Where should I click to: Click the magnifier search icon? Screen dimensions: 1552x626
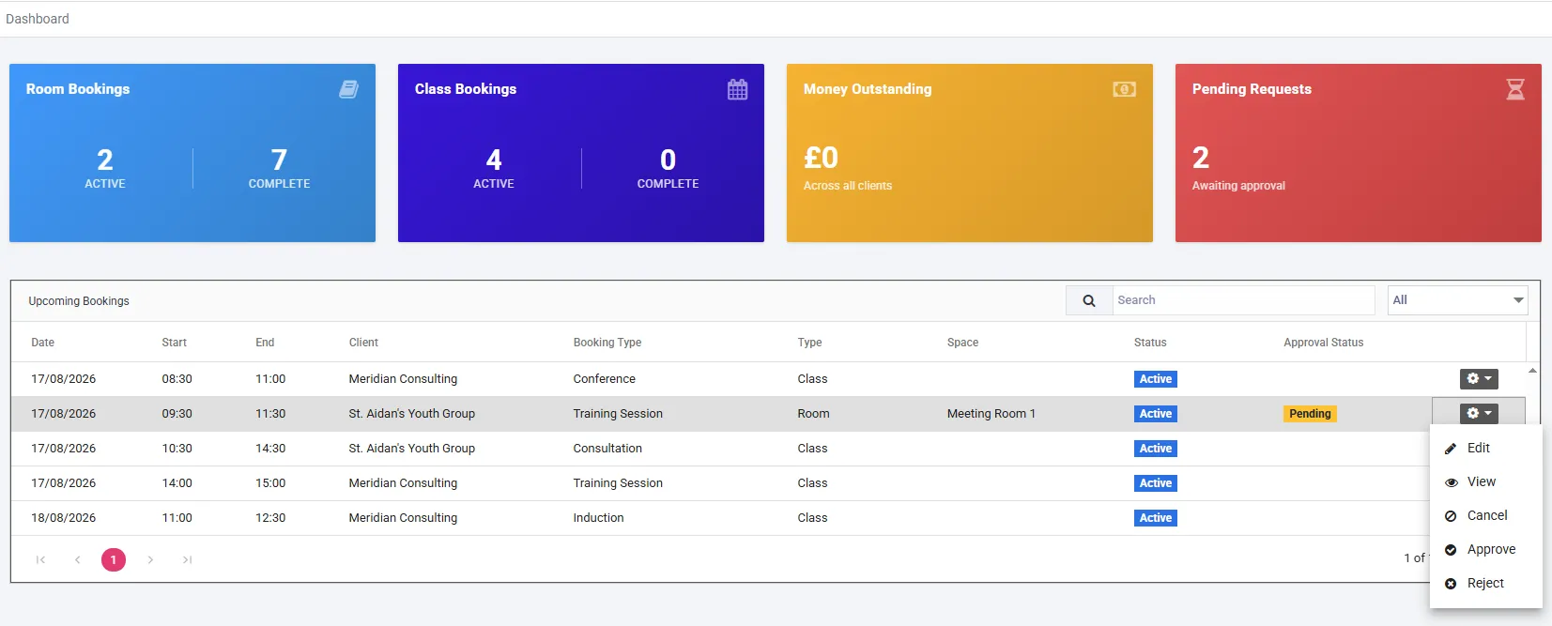pyautogui.click(x=1089, y=300)
